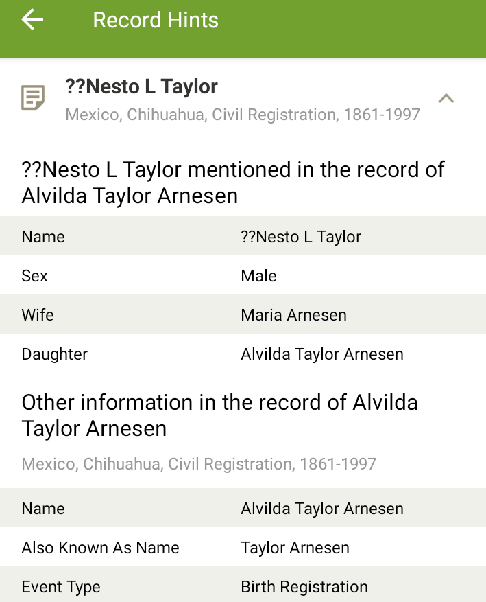Tap the Other information section heading
The height and width of the screenshot is (602, 486).
coord(219,415)
